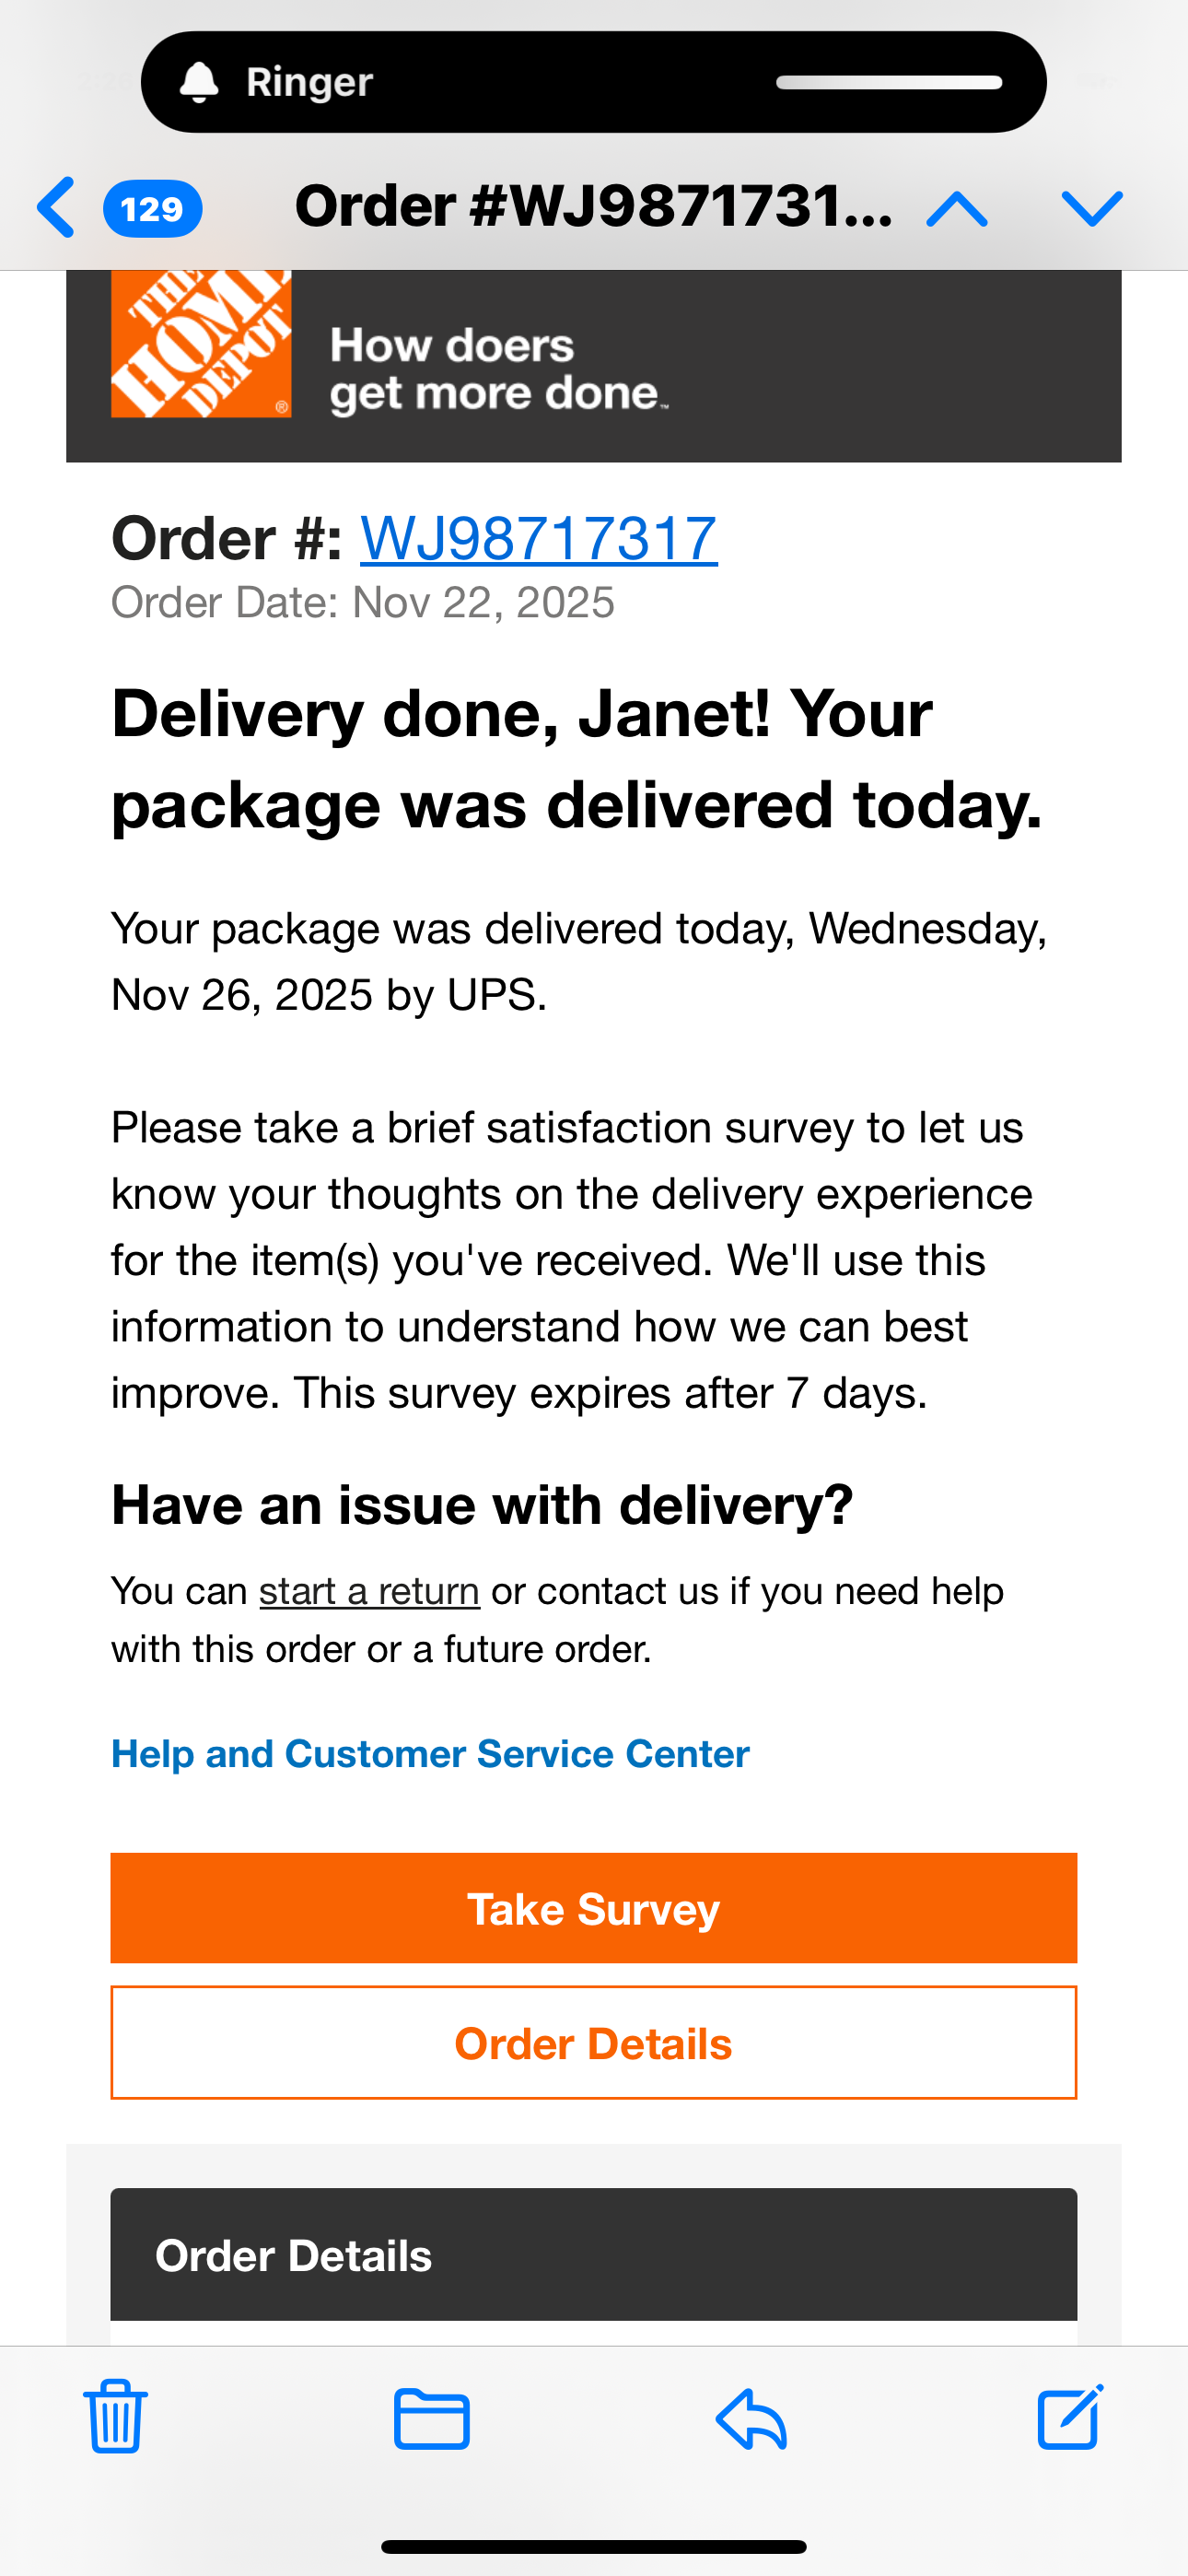
Task: Tap the Ringer bell icon
Action: pyautogui.click(x=199, y=82)
